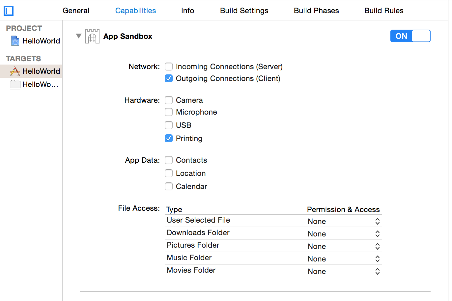Turn off the App Sandbox switch

coord(410,36)
